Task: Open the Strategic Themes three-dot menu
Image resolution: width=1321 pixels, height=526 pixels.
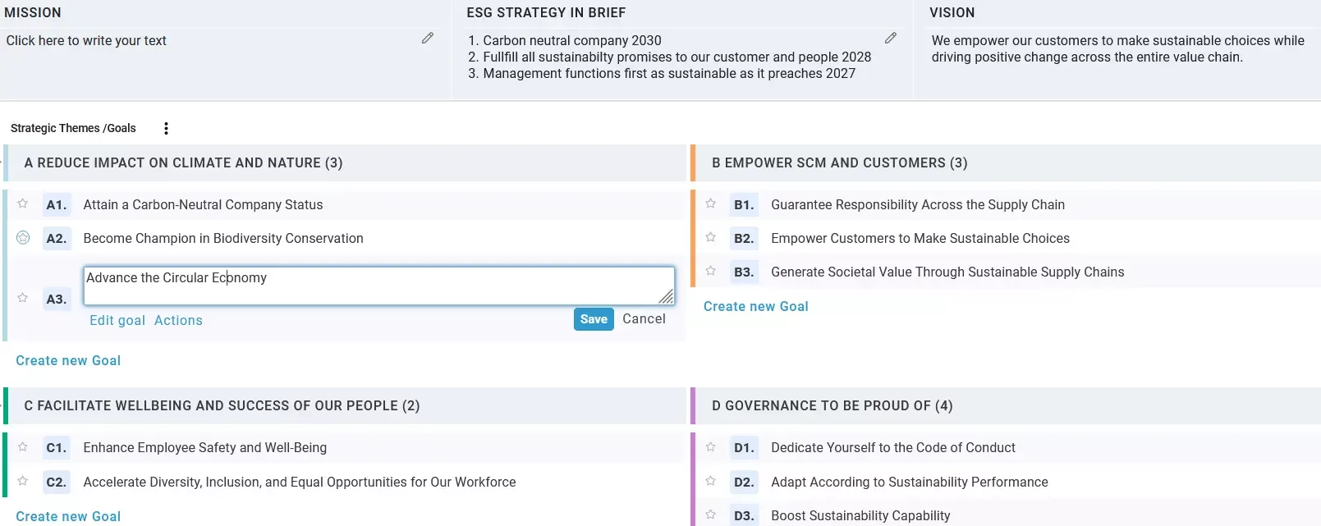Action: (x=166, y=128)
